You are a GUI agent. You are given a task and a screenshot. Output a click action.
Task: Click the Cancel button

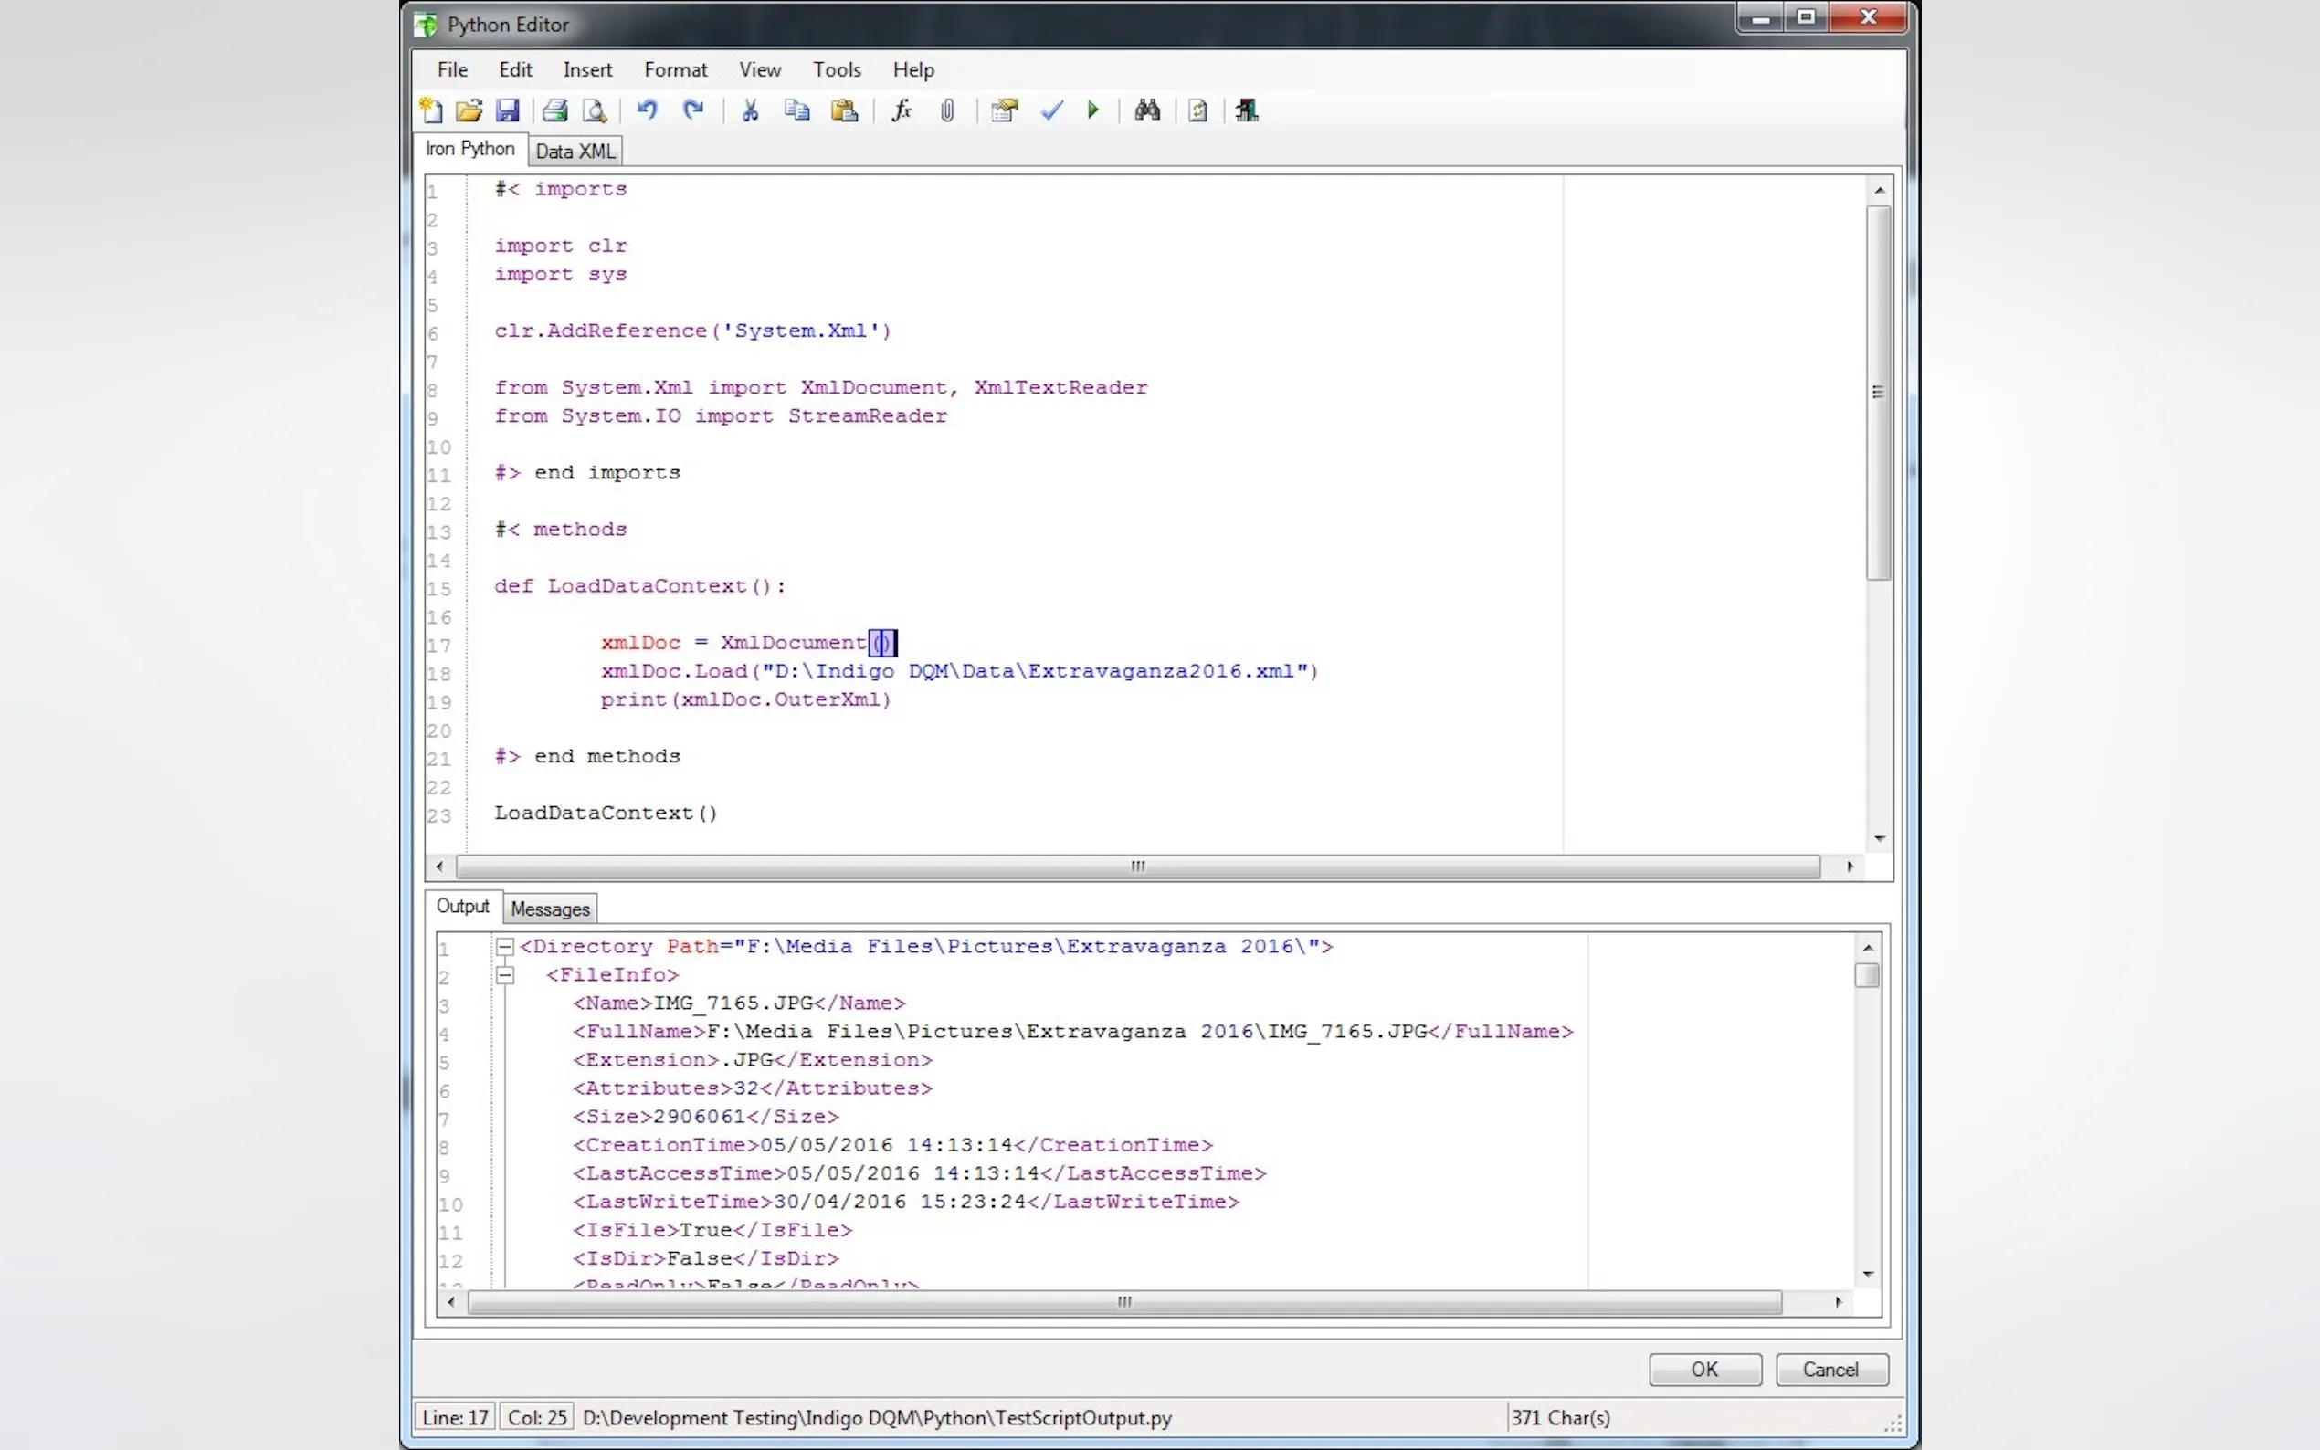[x=1830, y=1370]
